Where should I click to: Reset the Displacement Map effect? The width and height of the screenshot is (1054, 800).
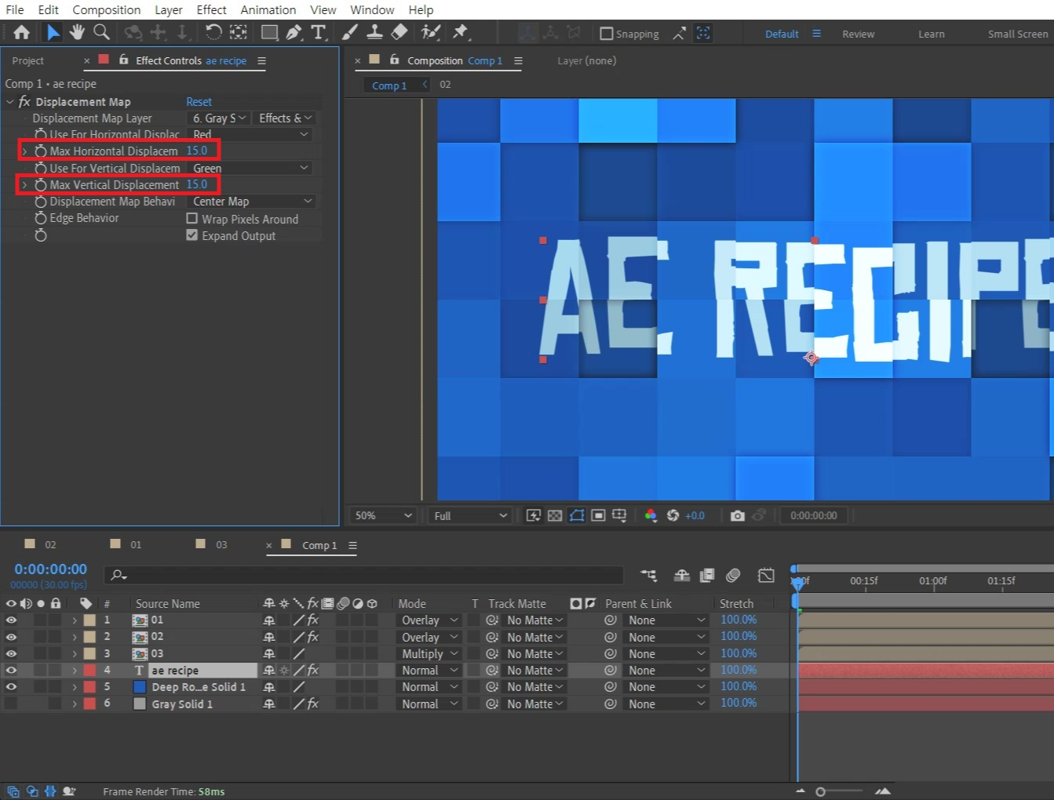click(199, 102)
